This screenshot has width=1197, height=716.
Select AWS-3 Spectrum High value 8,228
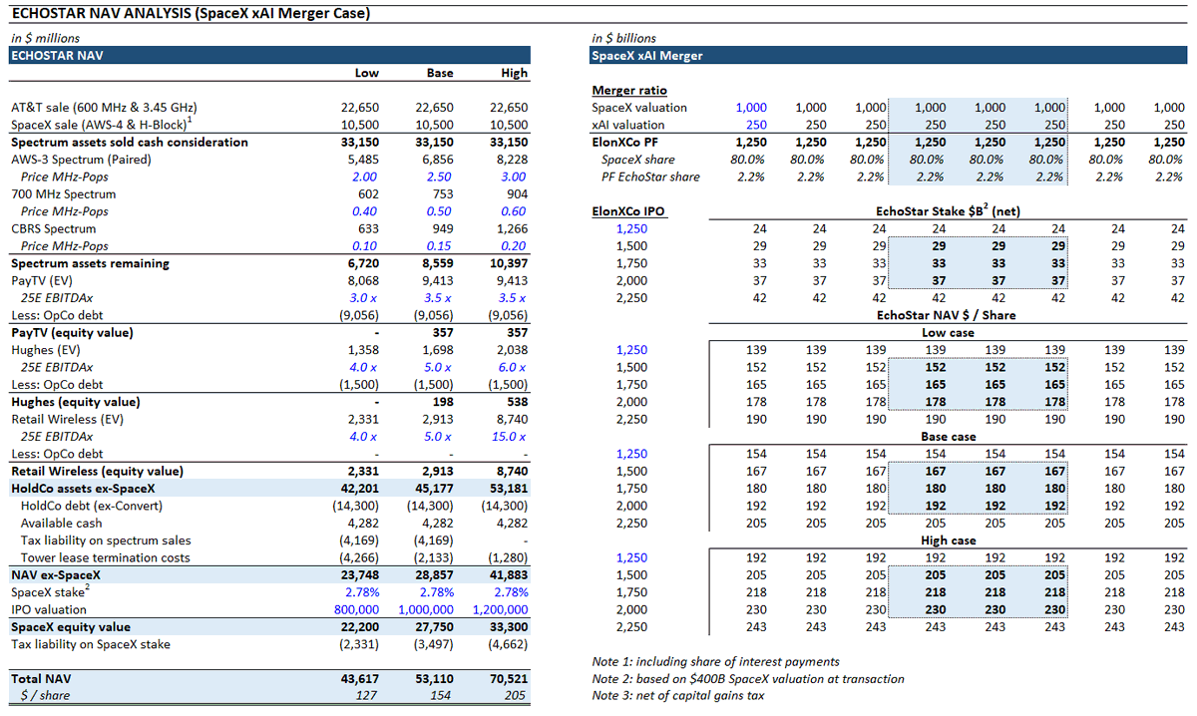pyautogui.click(x=511, y=160)
